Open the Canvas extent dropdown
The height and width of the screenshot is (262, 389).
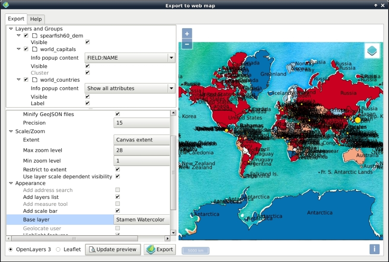click(140, 140)
